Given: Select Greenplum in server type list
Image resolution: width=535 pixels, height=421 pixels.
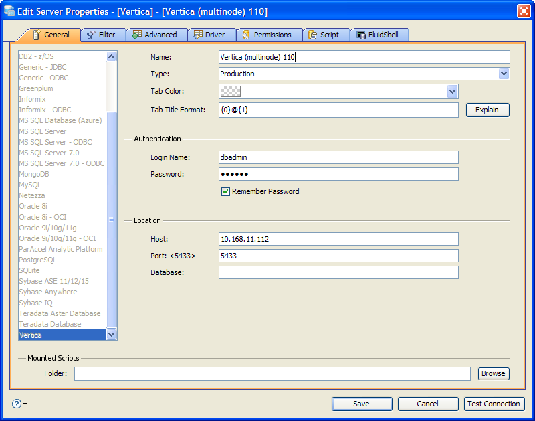Looking at the screenshot, I should click(62, 88).
